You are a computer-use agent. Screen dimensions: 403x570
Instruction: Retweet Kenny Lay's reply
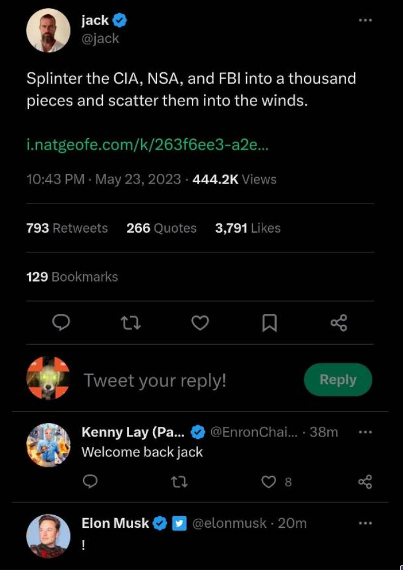click(179, 482)
